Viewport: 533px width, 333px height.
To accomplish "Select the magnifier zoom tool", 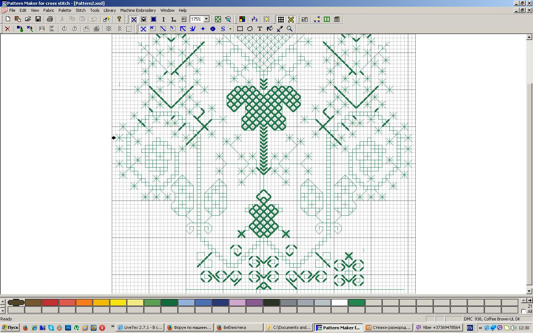I will [290, 29].
